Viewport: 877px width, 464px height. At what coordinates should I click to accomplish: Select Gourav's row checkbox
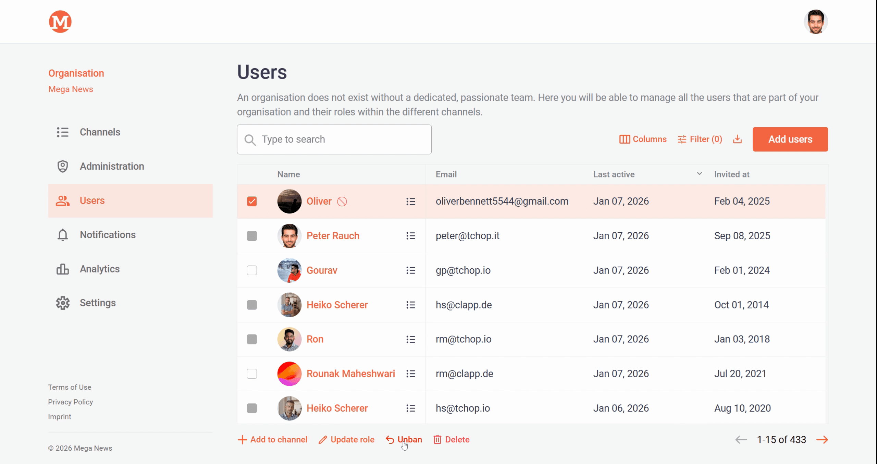click(x=252, y=270)
